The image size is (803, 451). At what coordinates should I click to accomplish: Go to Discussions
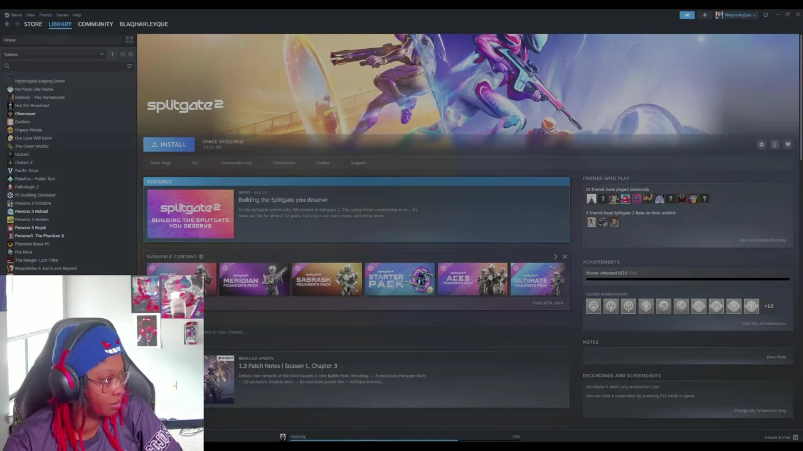(x=284, y=163)
